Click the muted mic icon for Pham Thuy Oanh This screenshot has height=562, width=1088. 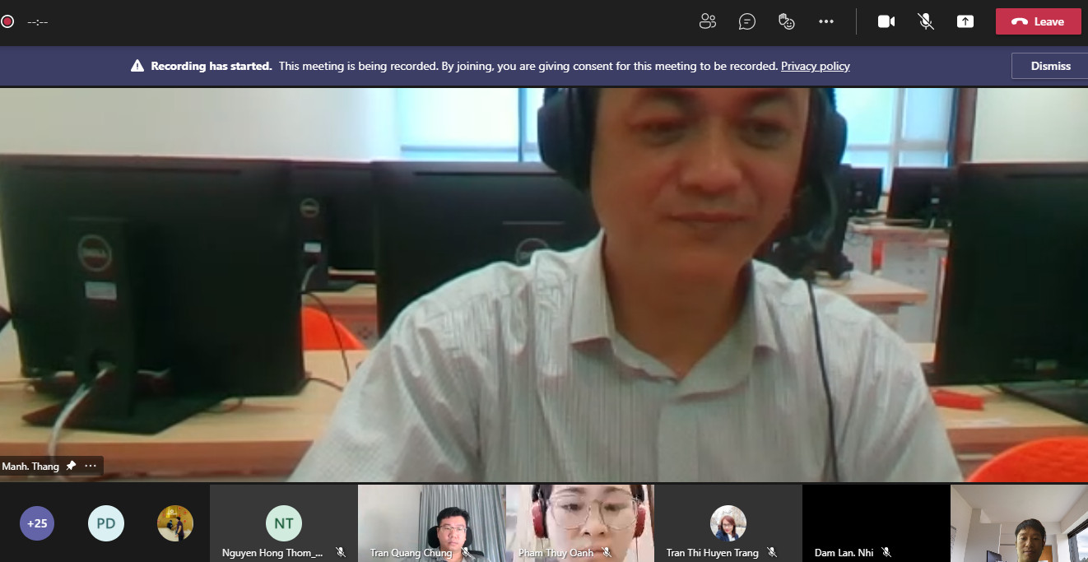click(607, 552)
